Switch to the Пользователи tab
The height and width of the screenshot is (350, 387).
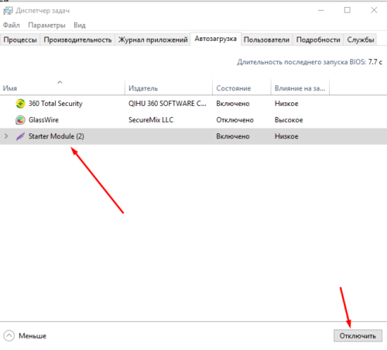pyautogui.click(x=266, y=39)
